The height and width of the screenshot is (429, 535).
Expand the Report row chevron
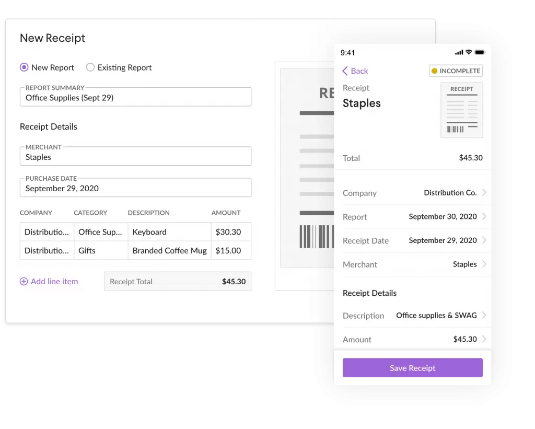tap(484, 217)
